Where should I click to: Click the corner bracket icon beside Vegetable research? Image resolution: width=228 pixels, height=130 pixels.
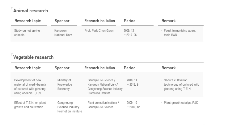pyautogui.click(x=12, y=55)
